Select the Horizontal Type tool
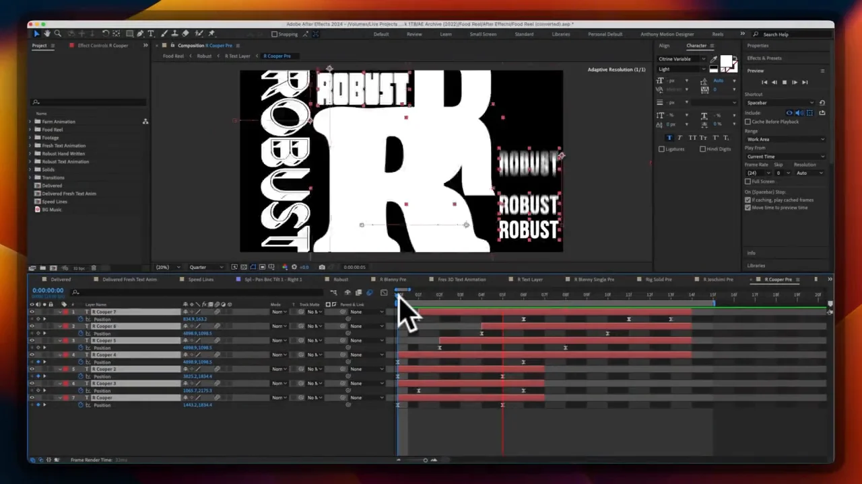This screenshot has width=862, height=484. tap(151, 34)
